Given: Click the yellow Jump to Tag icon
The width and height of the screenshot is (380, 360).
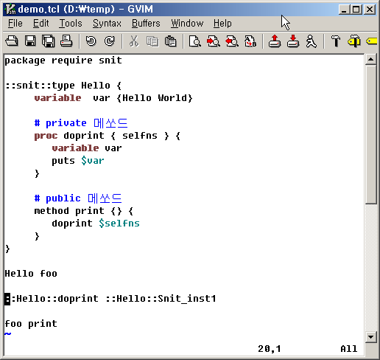Looking at the screenshot, I should 372,41.
